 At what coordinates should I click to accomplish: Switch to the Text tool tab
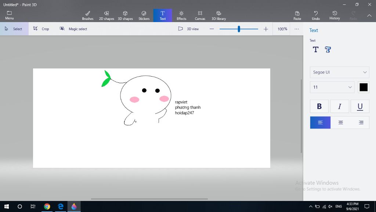coord(163,15)
